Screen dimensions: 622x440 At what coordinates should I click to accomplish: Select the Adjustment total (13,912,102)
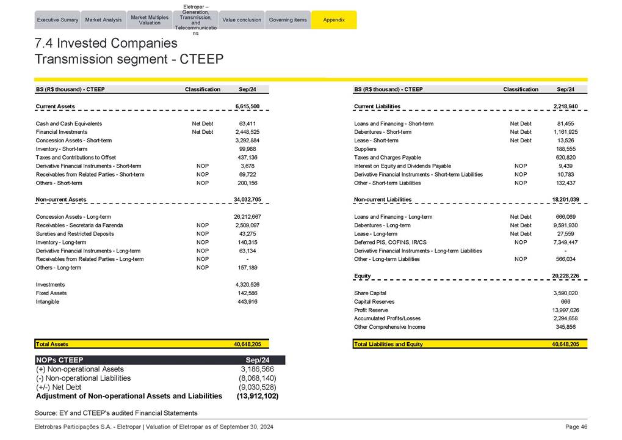pos(257,397)
